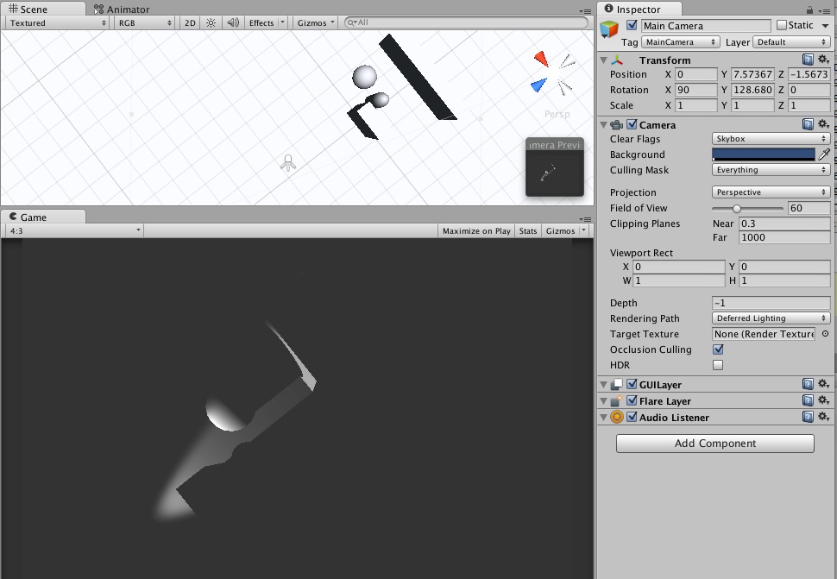Open the Transform component settings gear
The width and height of the screenshot is (837, 579).
tap(824, 60)
